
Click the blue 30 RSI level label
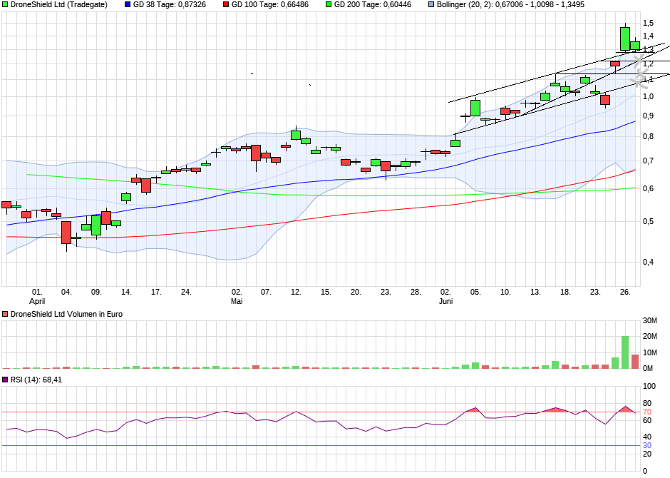[649, 446]
